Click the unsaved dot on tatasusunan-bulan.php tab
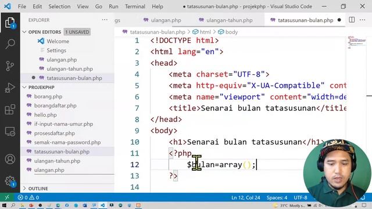Viewport: 372px width, 209px height. coord(339,20)
